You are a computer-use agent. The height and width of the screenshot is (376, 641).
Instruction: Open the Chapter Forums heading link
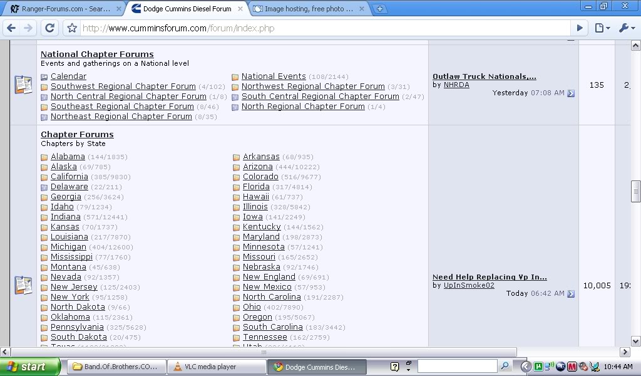click(x=77, y=134)
